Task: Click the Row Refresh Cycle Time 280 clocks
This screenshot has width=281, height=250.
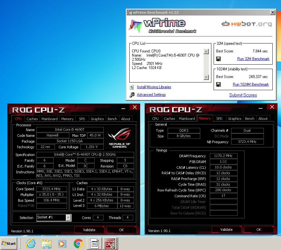Action: (224, 190)
